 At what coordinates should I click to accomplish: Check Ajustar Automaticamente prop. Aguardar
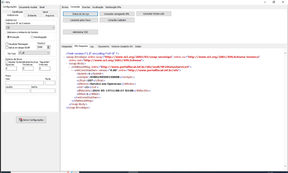[7, 62]
